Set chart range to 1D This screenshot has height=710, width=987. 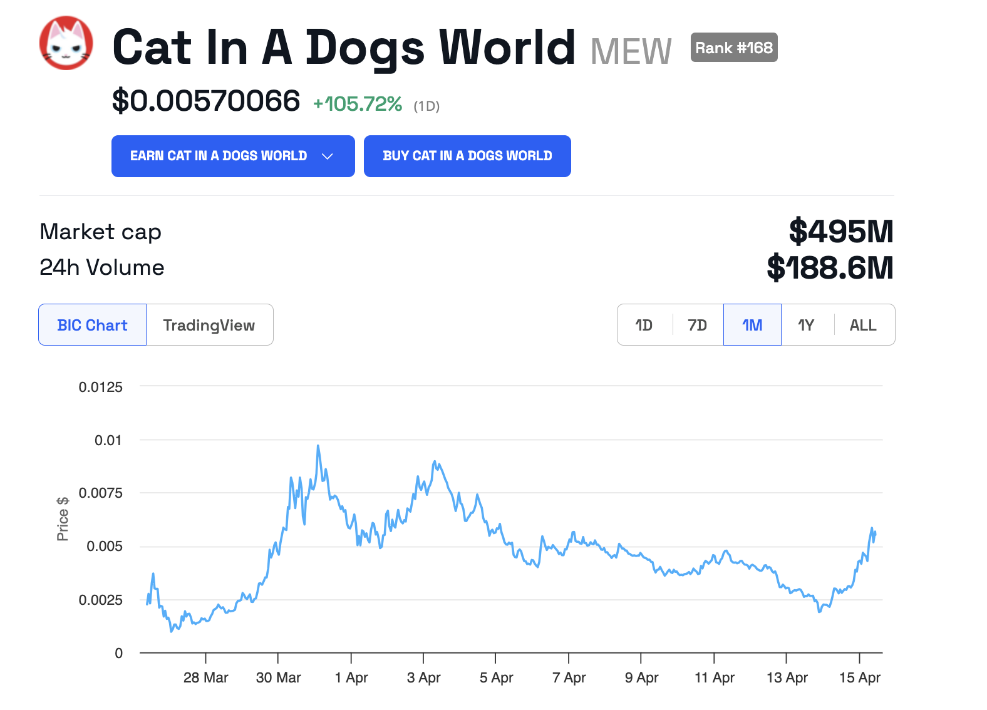[x=644, y=325]
